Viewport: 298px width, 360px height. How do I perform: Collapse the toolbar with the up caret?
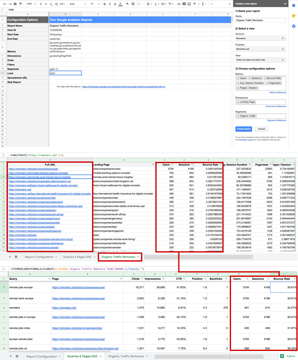tap(229, 4)
